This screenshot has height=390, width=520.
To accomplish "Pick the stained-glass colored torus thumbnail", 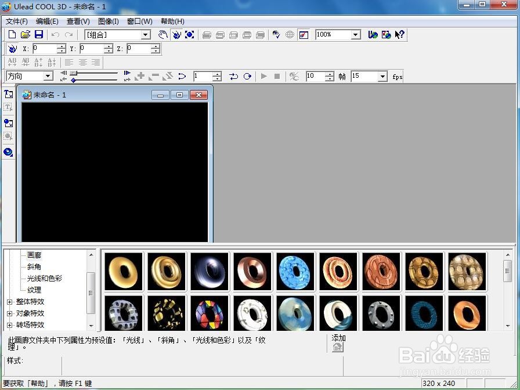I will coord(210,313).
